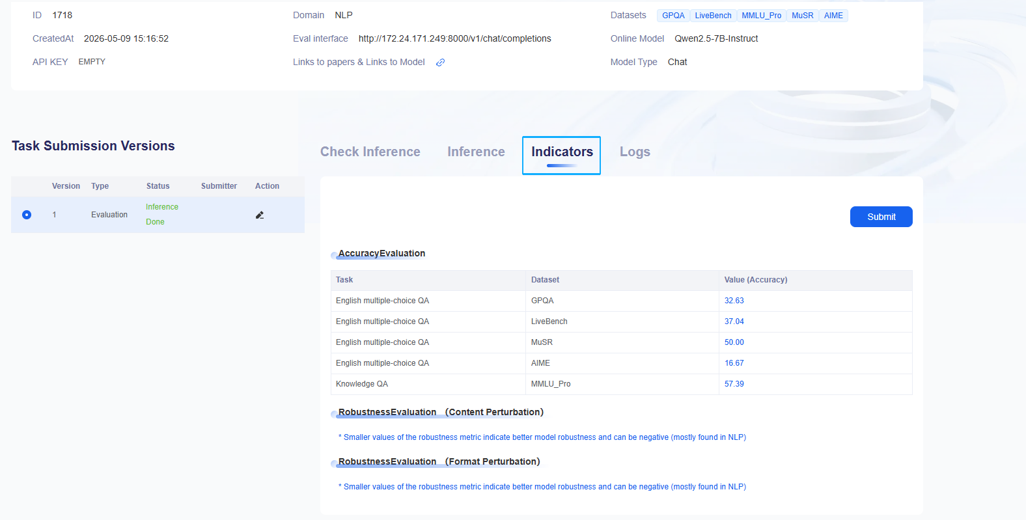
Task: Switch to the Check Inference tab
Action: pos(370,152)
